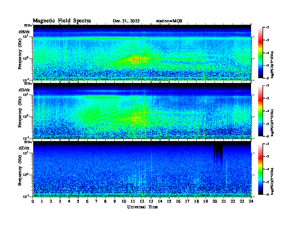
Task: Click the -3 tick on dD/dt color bar
Action: click(x=267, y=98)
